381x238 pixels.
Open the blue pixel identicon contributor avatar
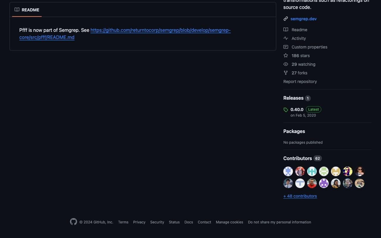click(x=288, y=171)
